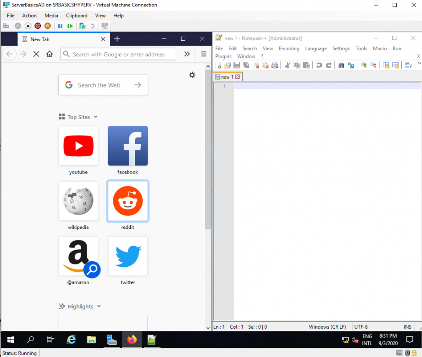Click the Undo arrow in Notepad++ toolbar
This screenshot has height=357, width=422.
coord(319,65)
